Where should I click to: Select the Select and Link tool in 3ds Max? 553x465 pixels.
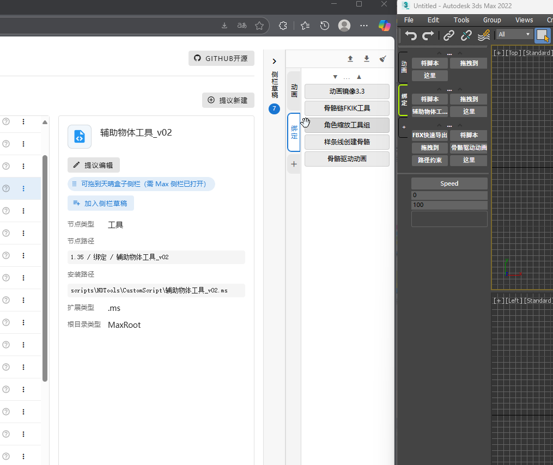tap(449, 35)
